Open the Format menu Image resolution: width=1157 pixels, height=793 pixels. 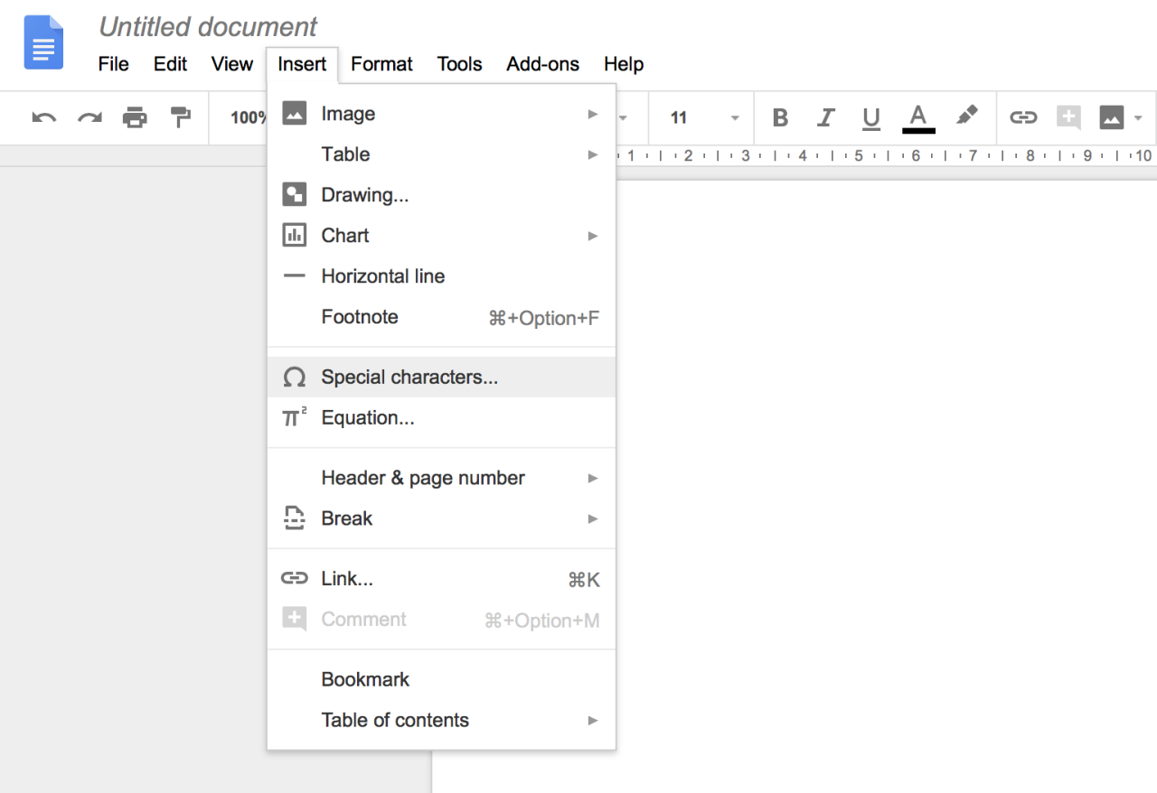(x=381, y=64)
